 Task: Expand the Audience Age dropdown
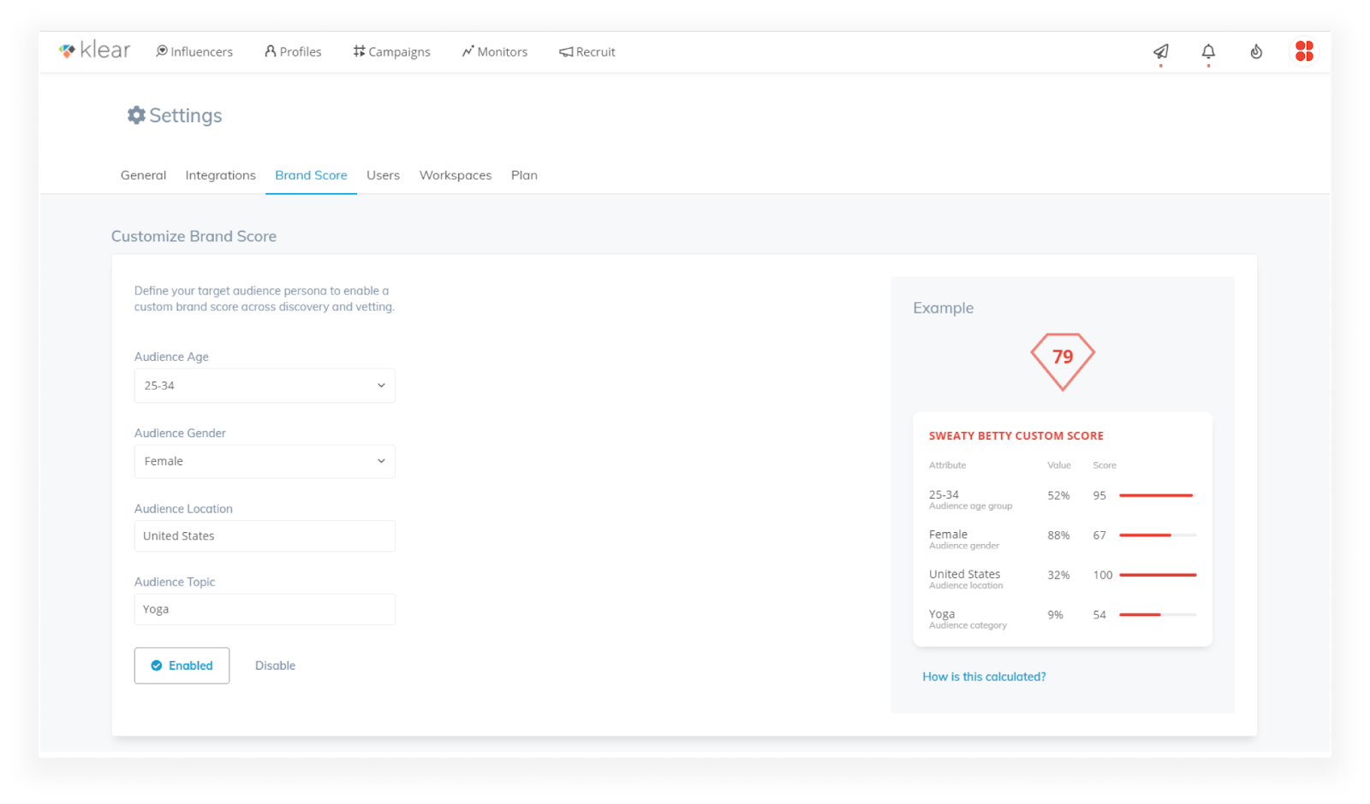pos(265,386)
